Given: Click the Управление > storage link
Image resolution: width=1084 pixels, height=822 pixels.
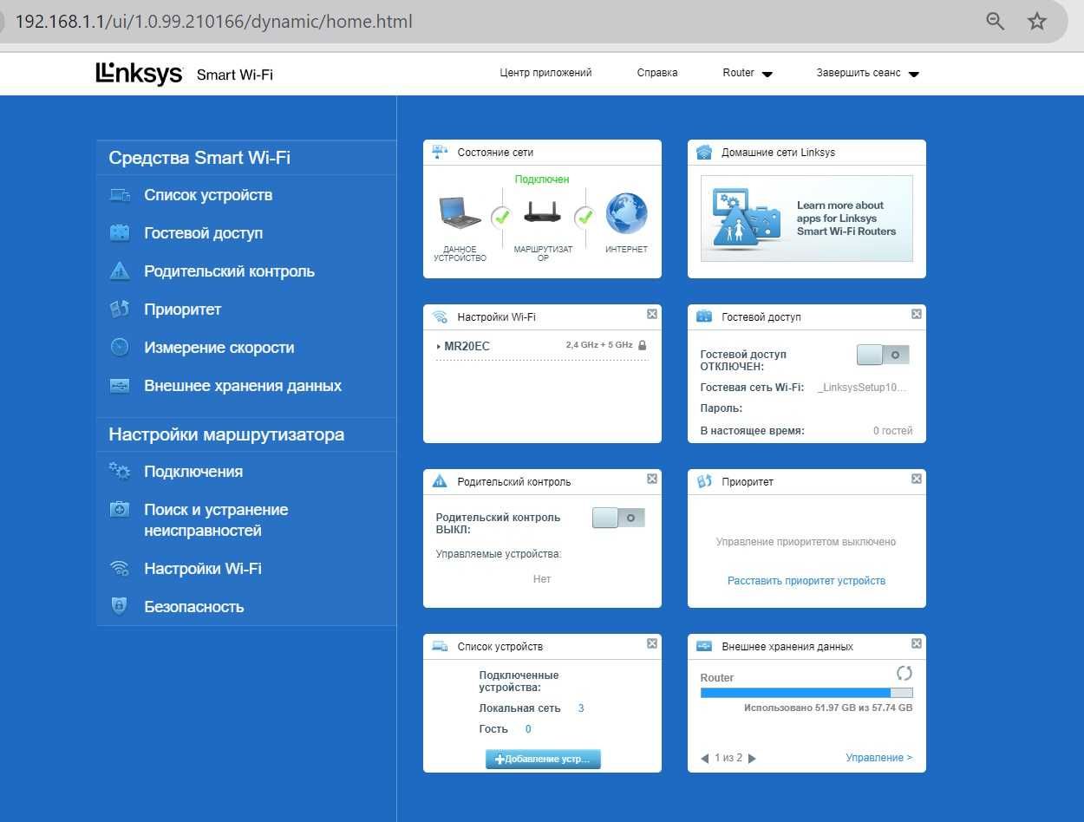Looking at the screenshot, I should tap(879, 758).
